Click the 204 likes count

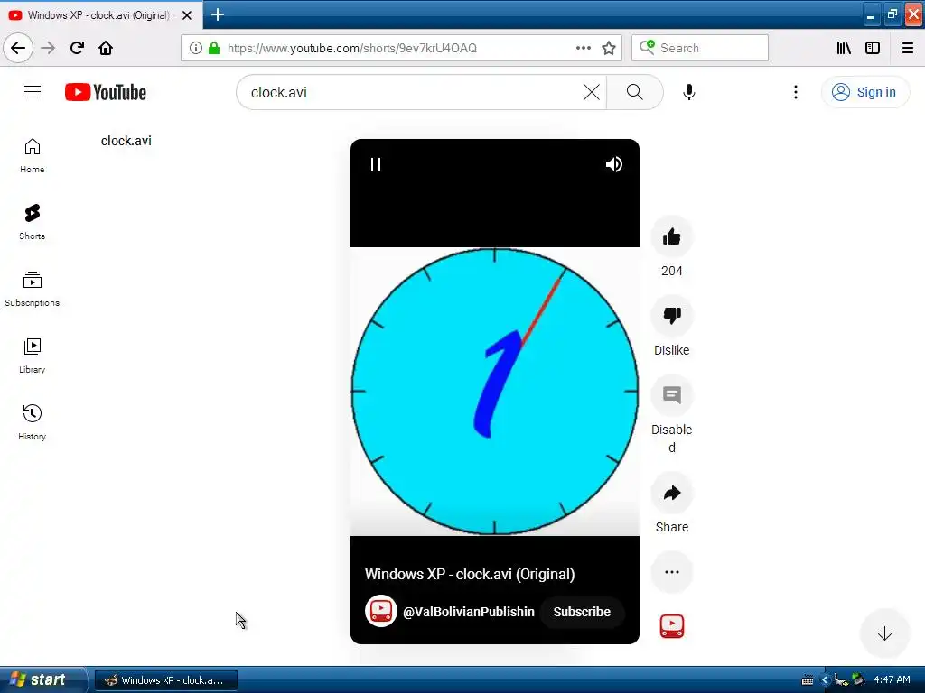pyautogui.click(x=671, y=271)
